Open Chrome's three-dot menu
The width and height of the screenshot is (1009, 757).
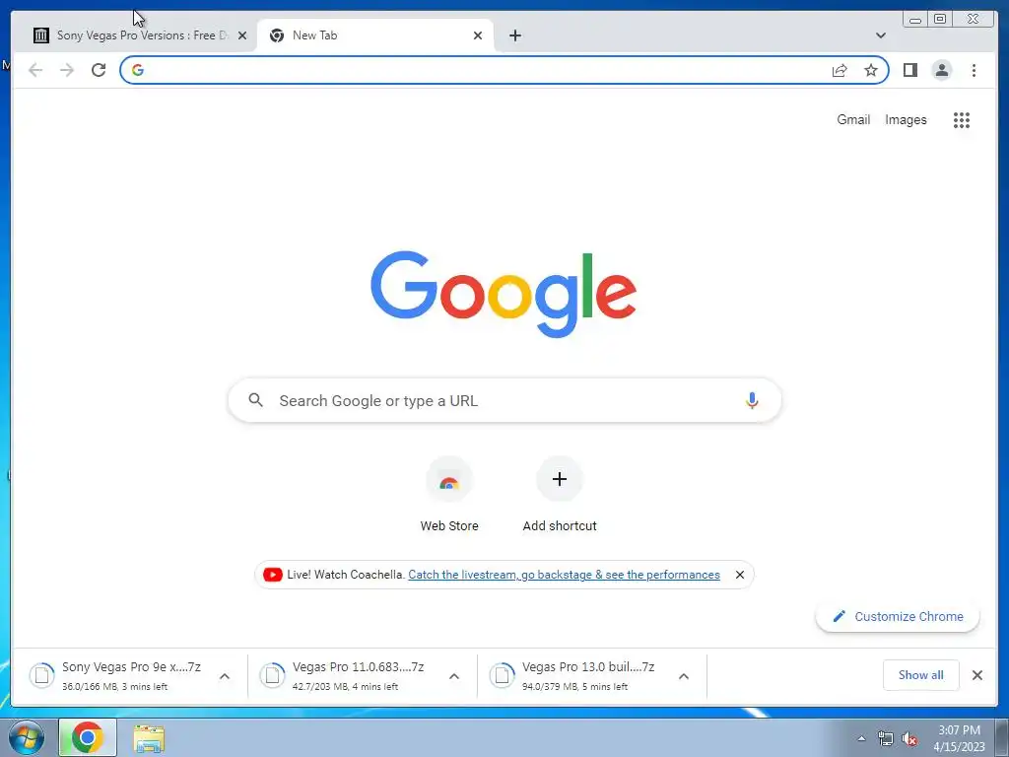pyautogui.click(x=974, y=70)
